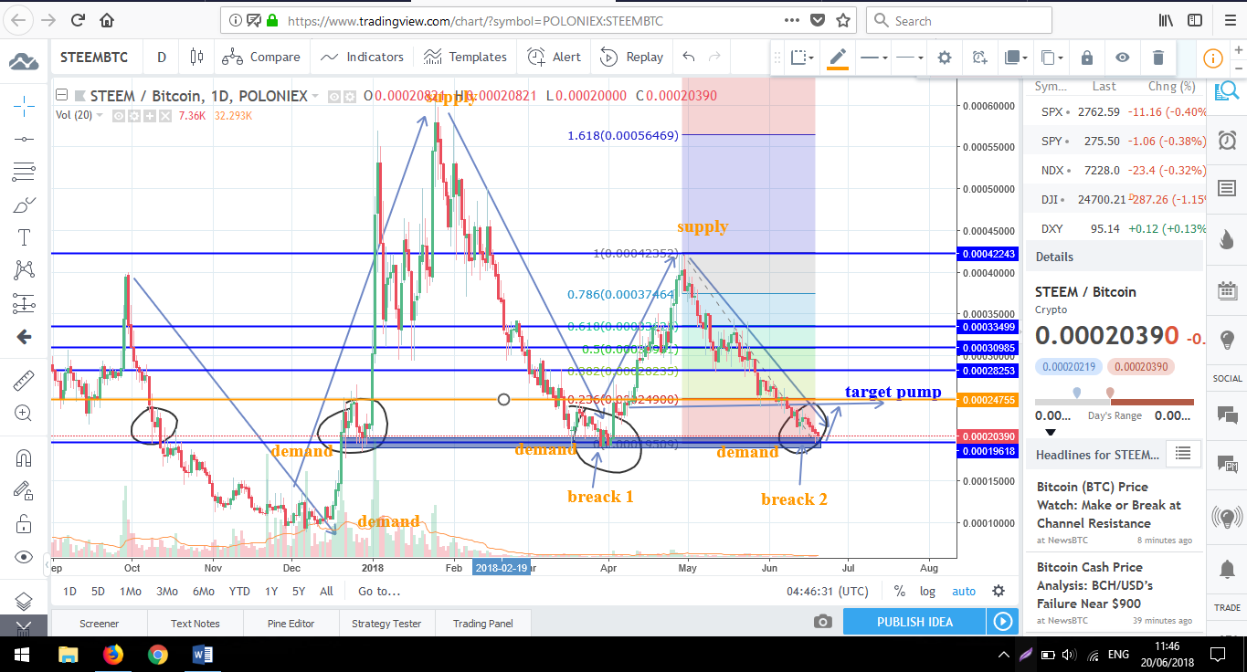Change the D timeframe interval
The width and height of the screenshot is (1247, 672).
pyautogui.click(x=162, y=57)
